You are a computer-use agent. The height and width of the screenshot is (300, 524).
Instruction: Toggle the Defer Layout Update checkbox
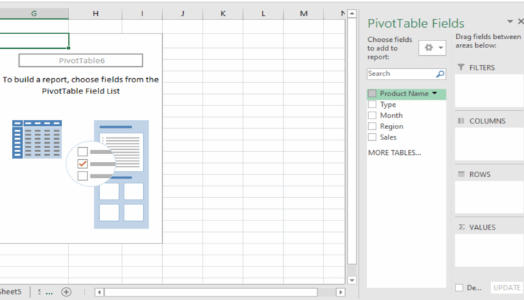pos(459,287)
